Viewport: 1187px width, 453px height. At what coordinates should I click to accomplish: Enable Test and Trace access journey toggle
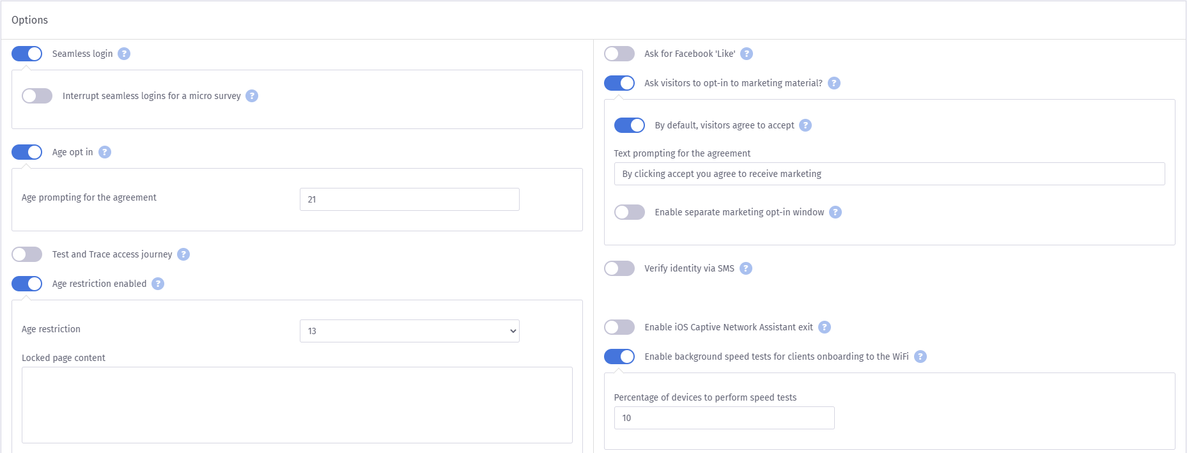point(27,254)
